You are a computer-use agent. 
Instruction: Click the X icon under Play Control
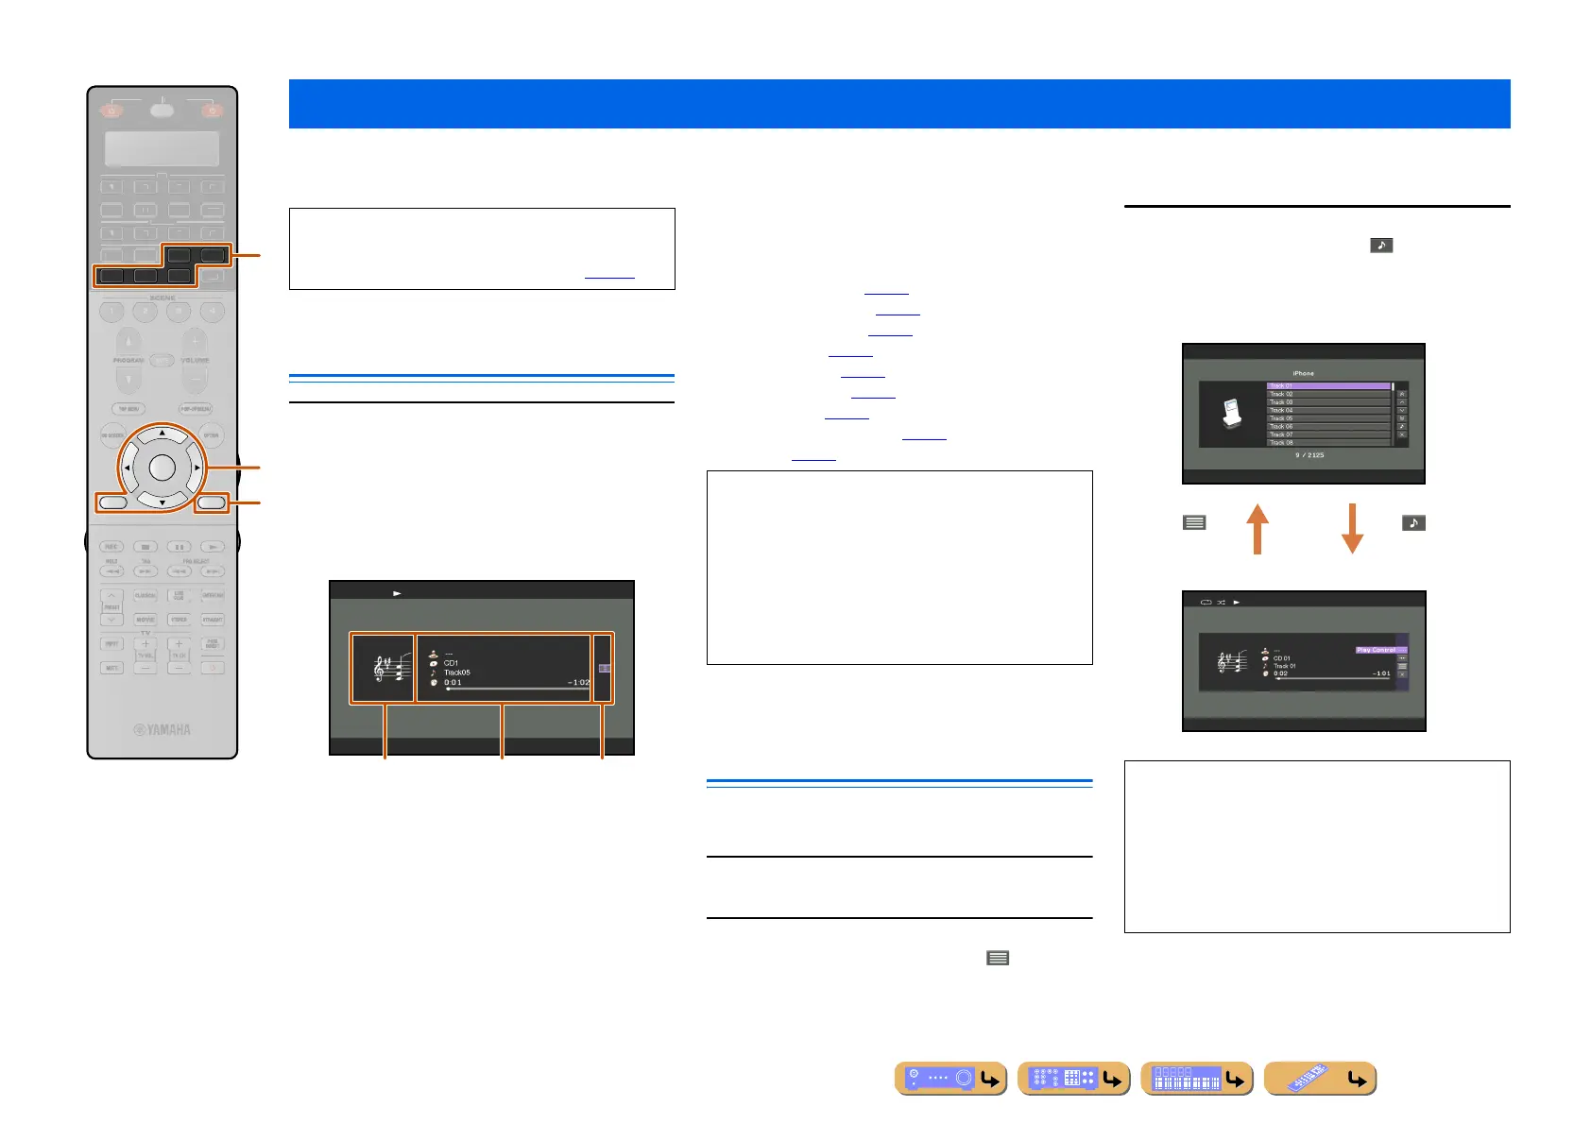(1402, 674)
